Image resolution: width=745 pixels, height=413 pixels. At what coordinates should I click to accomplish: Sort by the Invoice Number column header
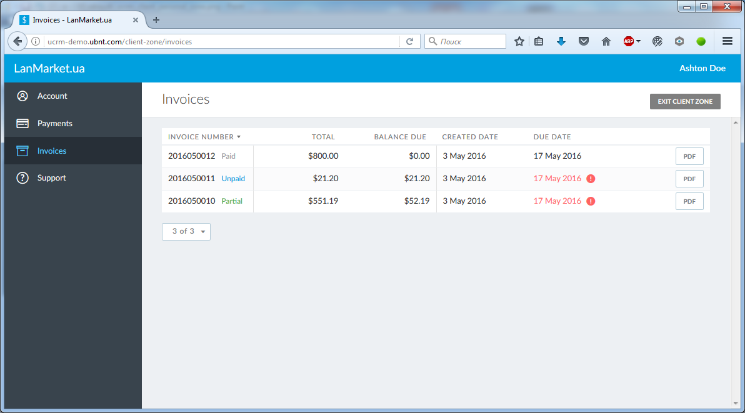click(201, 137)
